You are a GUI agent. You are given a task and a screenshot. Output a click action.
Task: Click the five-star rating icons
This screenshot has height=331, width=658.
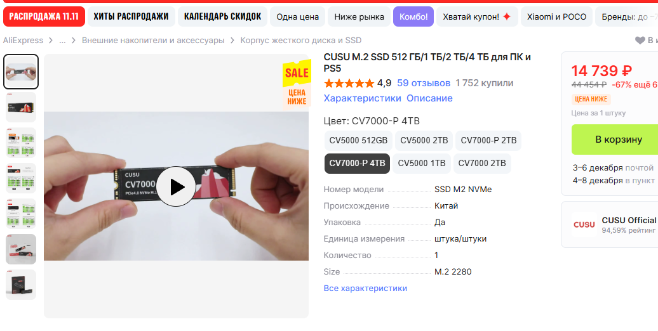(349, 83)
